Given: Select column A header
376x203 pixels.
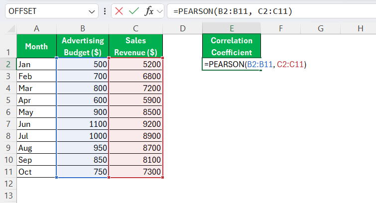Looking at the screenshot, I should [x=36, y=28].
